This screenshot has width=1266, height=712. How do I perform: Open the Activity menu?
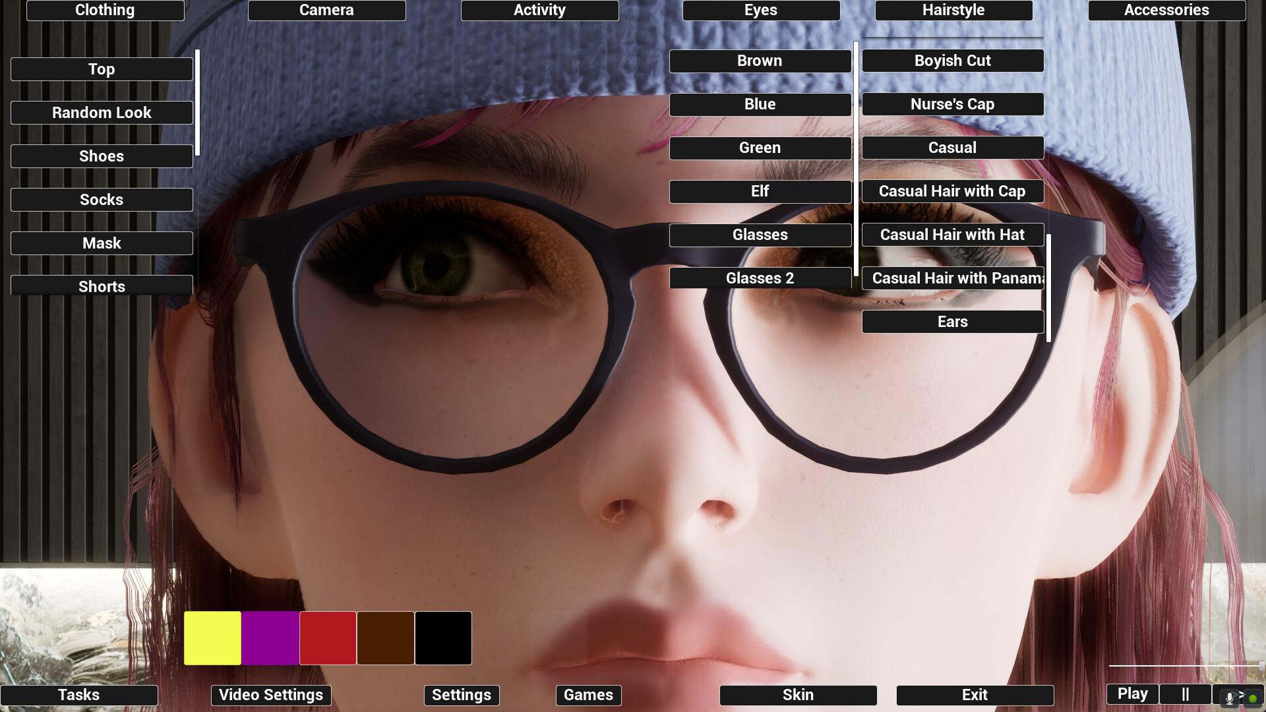pos(539,10)
